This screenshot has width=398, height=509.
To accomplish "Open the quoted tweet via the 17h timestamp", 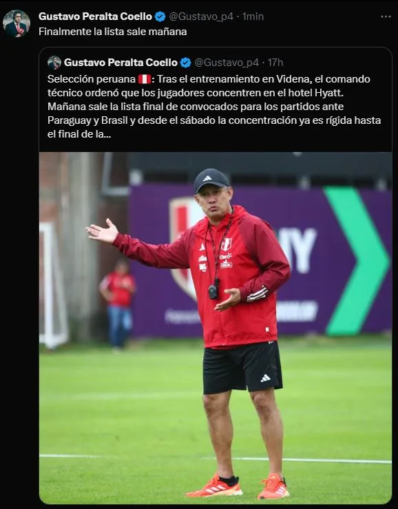I will pyautogui.click(x=275, y=63).
